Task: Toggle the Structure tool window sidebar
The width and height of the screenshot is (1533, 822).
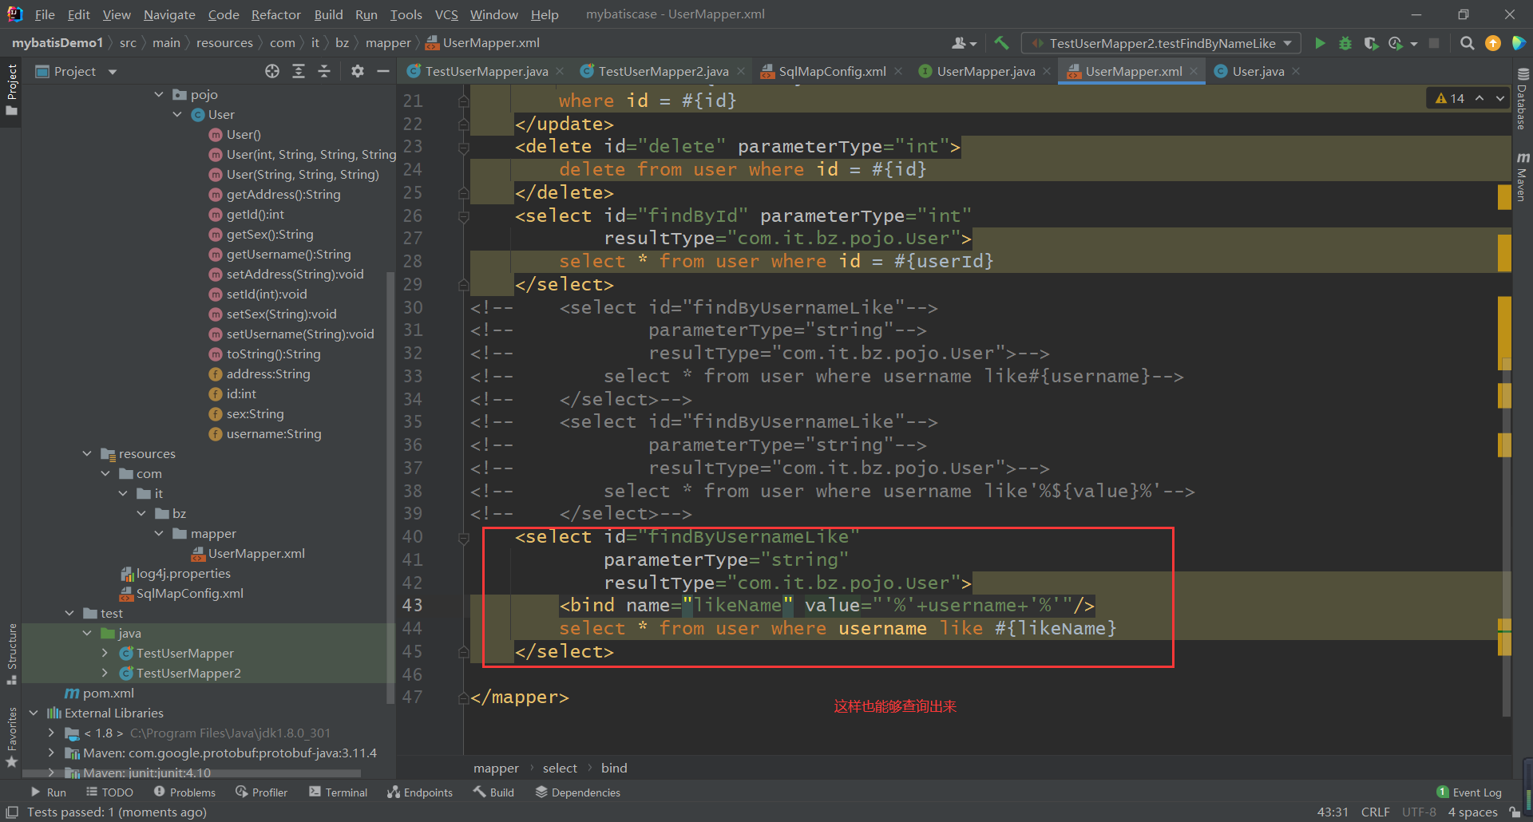Action: 12,652
